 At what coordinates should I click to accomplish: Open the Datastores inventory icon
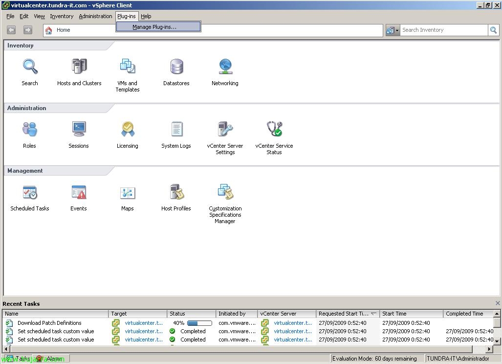(176, 67)
